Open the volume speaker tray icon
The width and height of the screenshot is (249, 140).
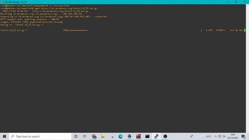pos(224,136)
